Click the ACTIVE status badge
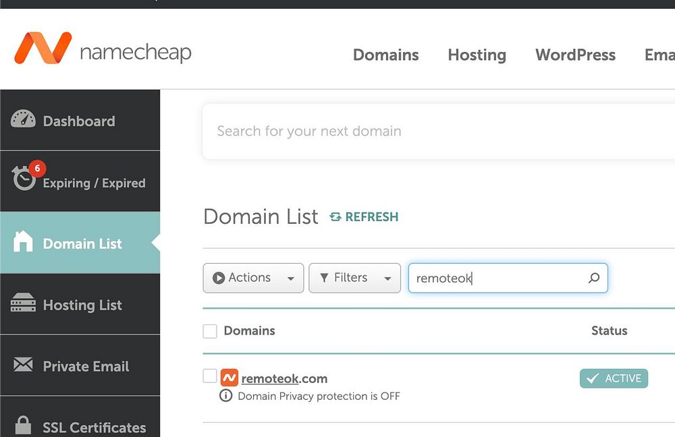This screenshot has width=675, height=437. 614,378
